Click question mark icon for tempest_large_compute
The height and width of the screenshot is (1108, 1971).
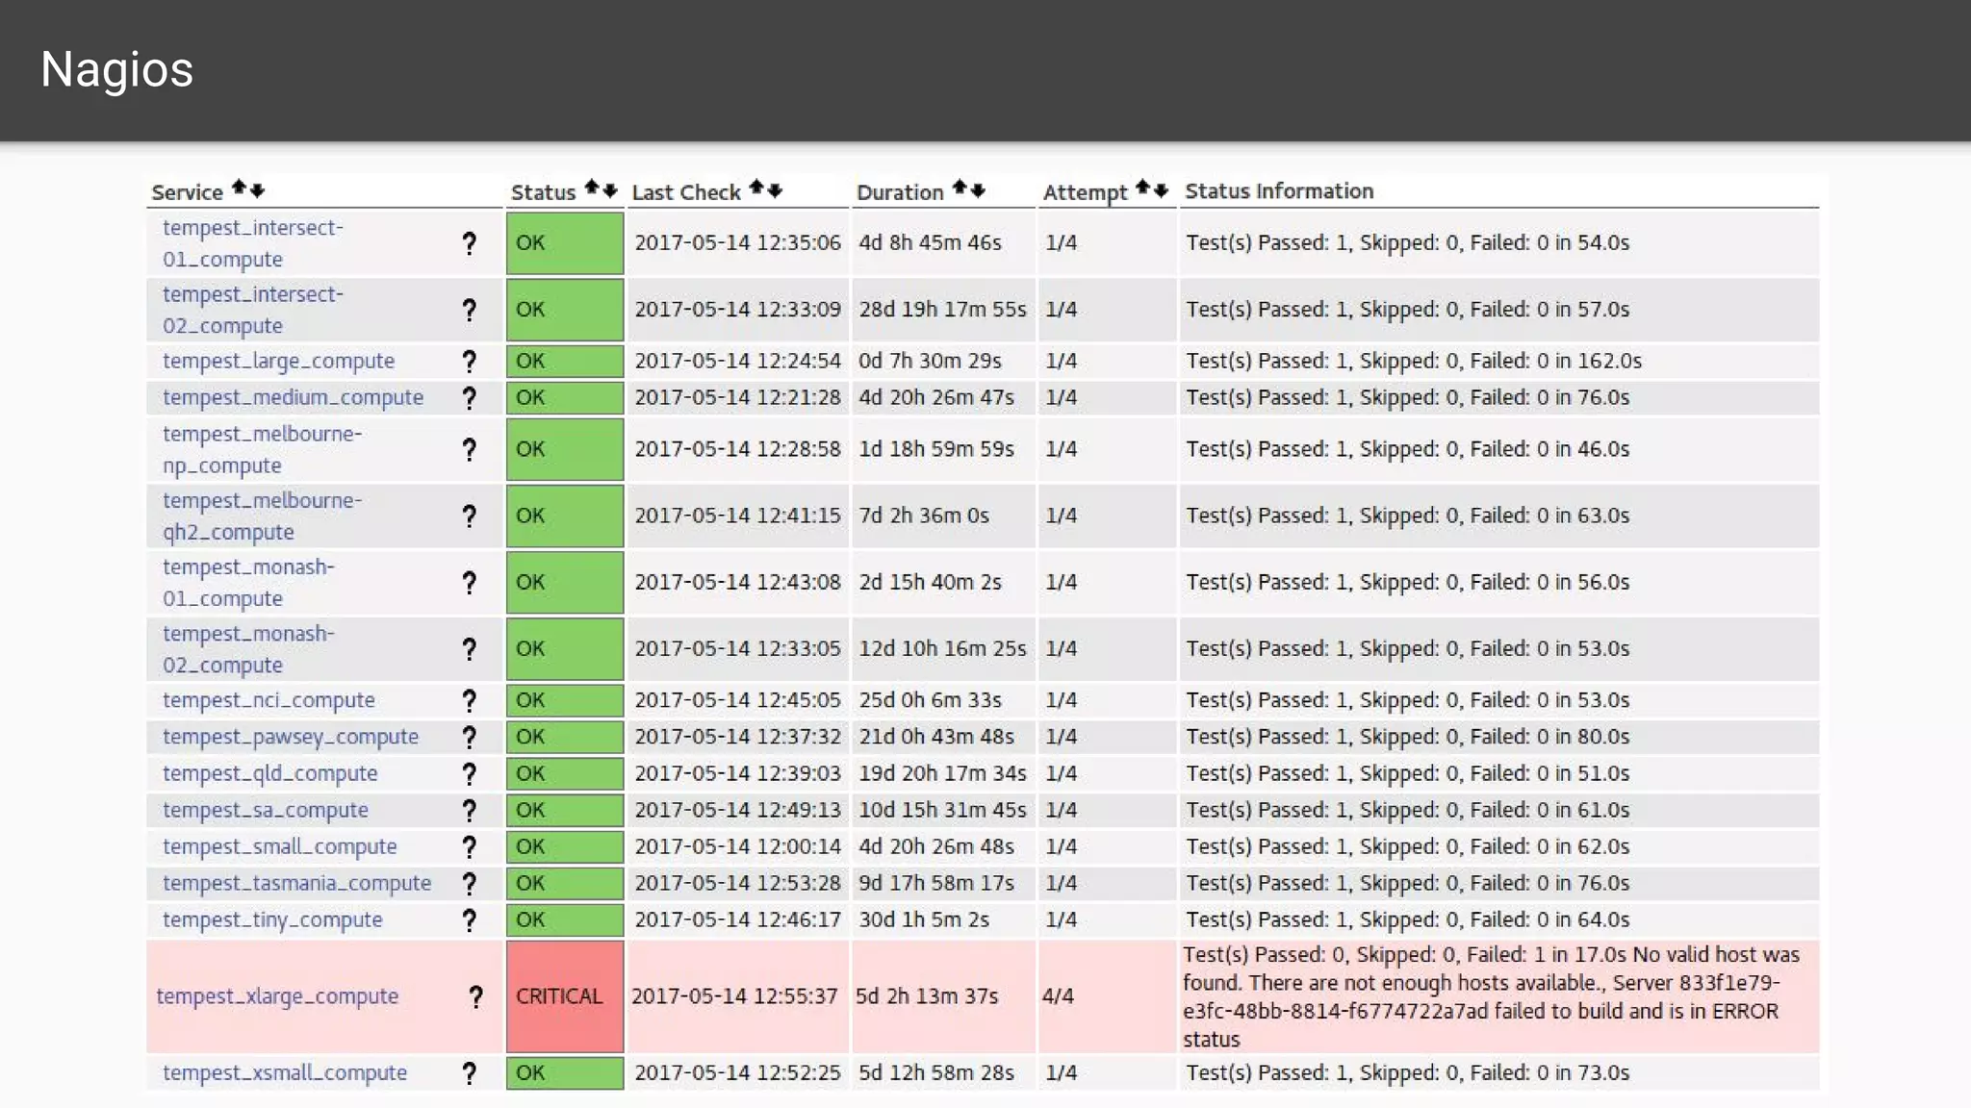pyautogui.click(x=469, y=362)
